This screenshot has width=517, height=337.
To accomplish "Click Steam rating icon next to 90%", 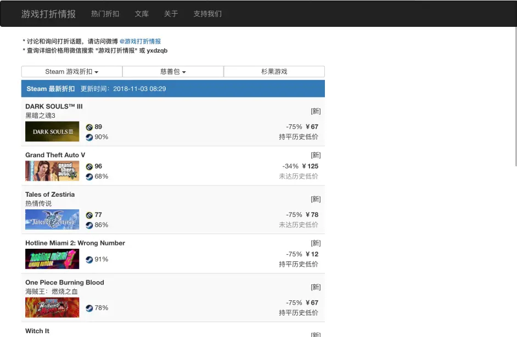I will [x=89, y=137].
